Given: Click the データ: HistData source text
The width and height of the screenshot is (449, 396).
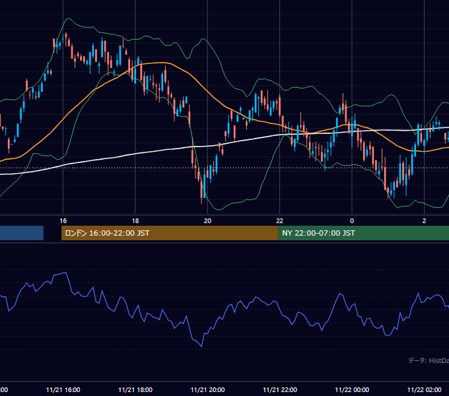Looking at the screenshot, I should (429, 360).
